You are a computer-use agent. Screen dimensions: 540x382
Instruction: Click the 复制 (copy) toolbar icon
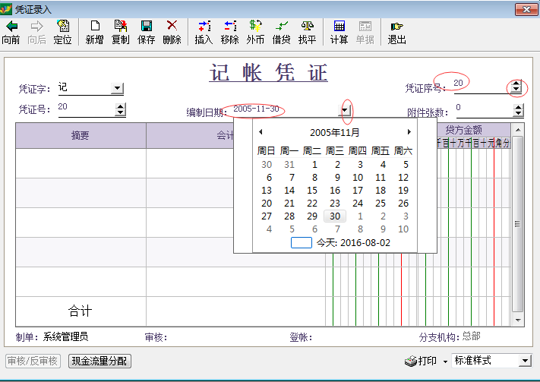tap(120, 27)
